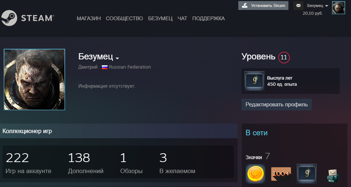Open the БЕЗУМЕЦ menu item
The width and height of the screenshot is (351, 187).
point(160,18)
